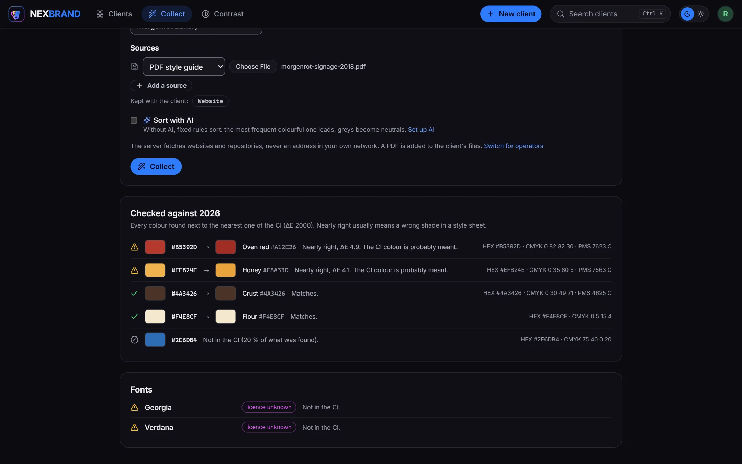Click the NexBrand shield logo icon
The width and height of the screenshot is (742, 464).
(16, 14)
